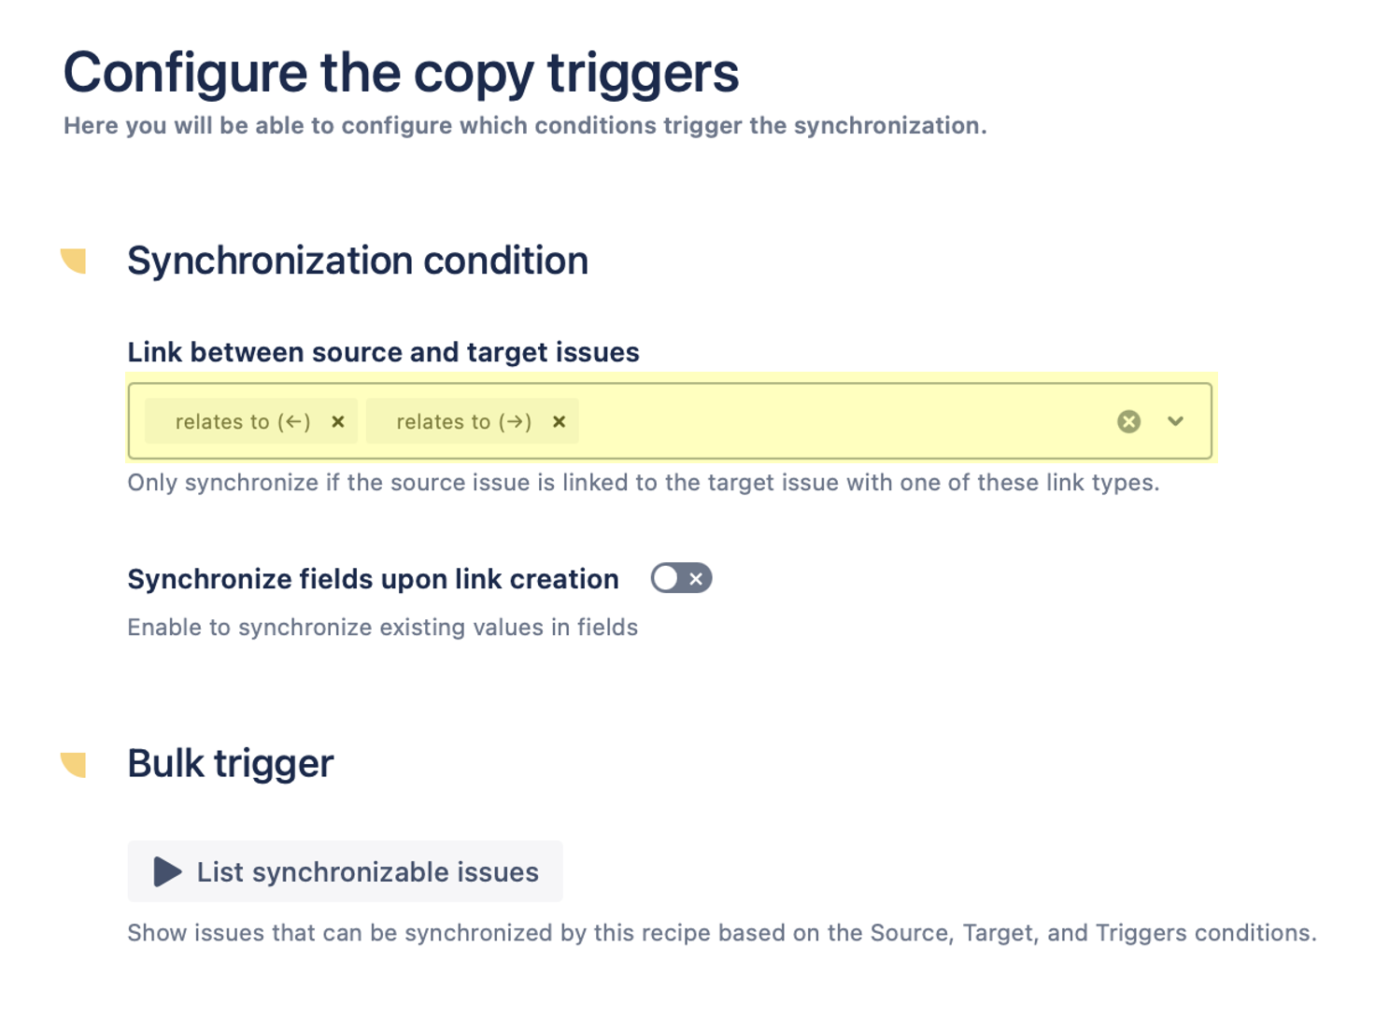The width and height of the screenshot is (1375, 1018).
Task: Click "Synchronize fields upon link creation" label
Action: [x=373, y=579]
